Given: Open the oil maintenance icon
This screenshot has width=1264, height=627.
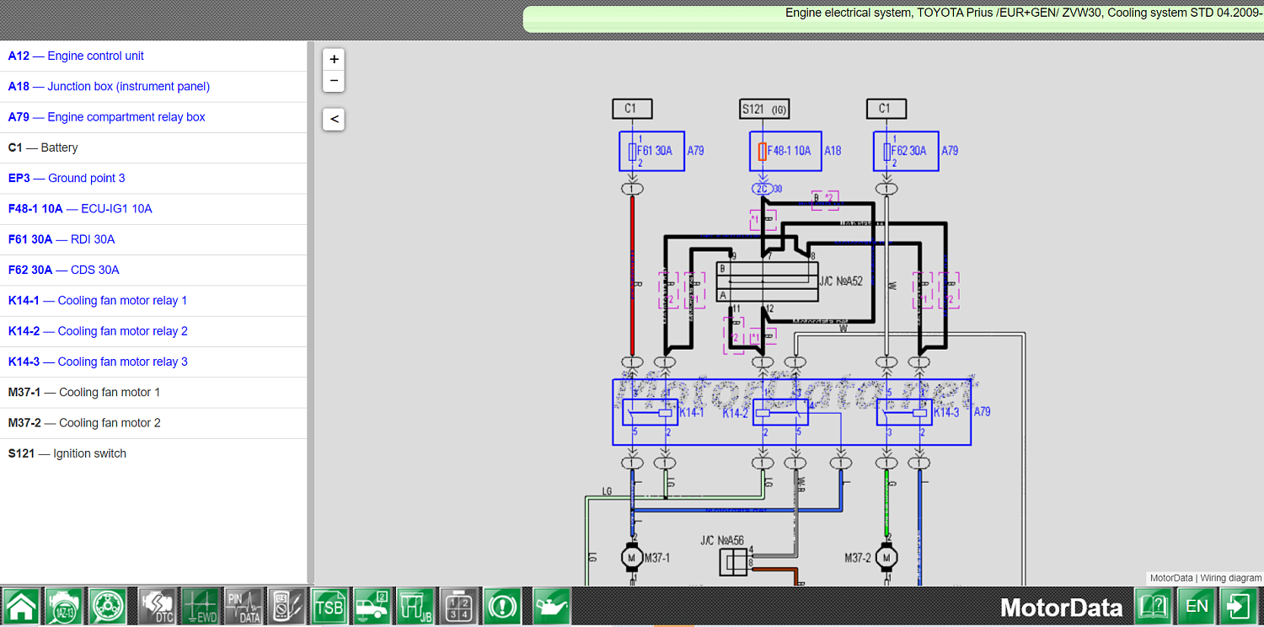Looking at the screenshot, I should (550, 606).
